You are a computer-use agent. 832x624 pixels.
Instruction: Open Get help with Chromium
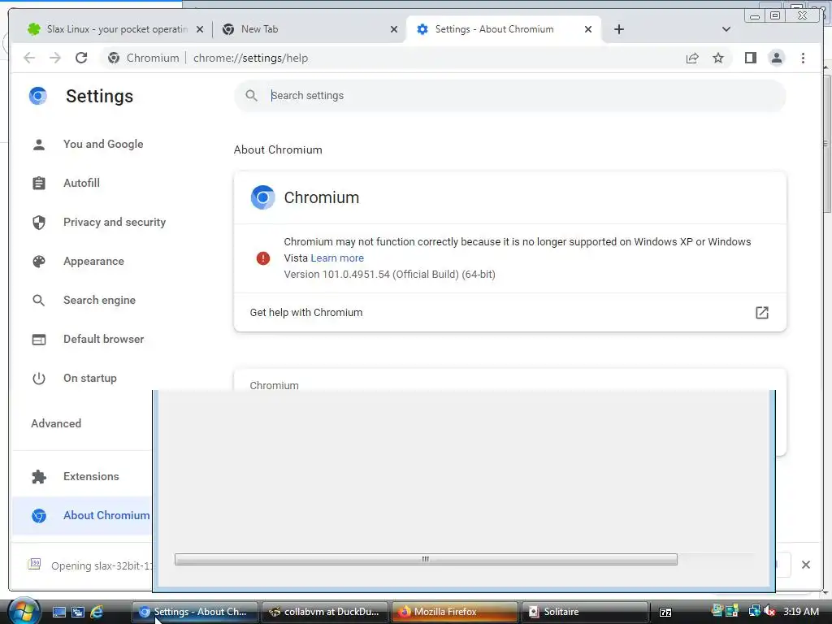click(x=509, y=313)
